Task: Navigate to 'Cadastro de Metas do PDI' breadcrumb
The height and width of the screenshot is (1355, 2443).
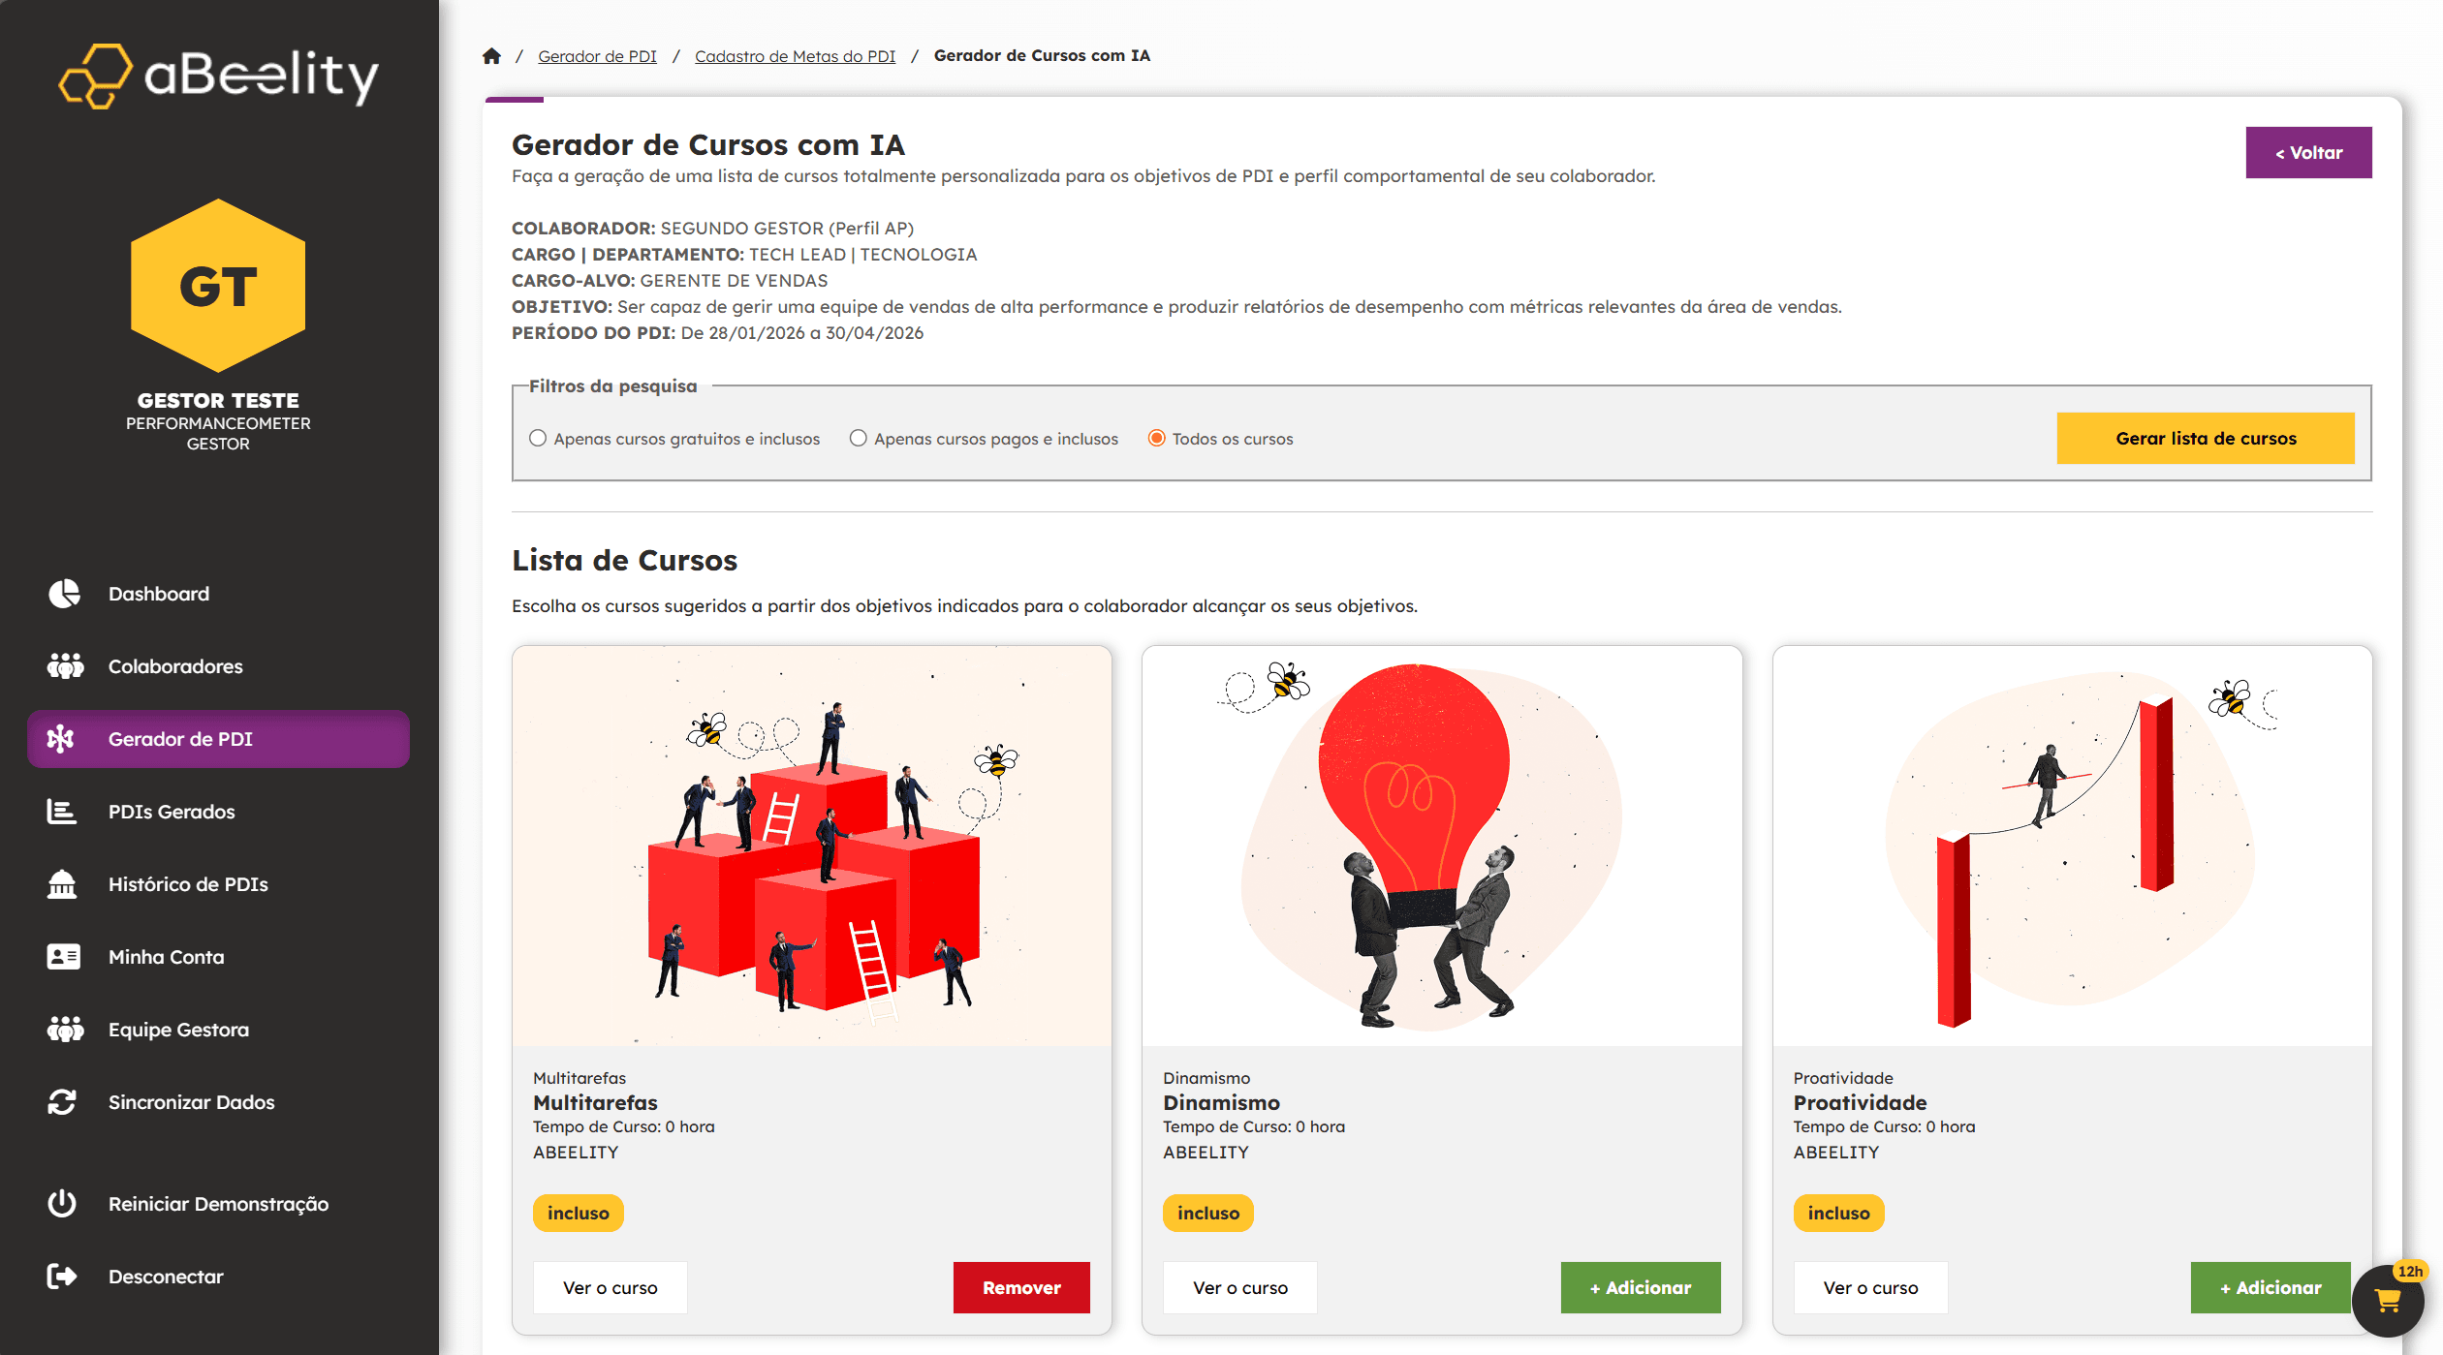Action: [x=795, y=55]
